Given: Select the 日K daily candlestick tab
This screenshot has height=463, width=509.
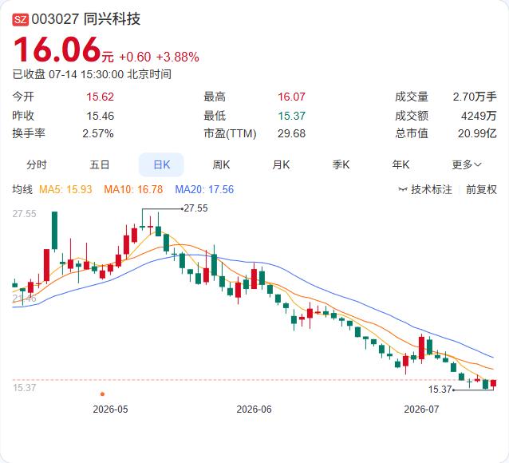Looking at the screenshot, I should click(x=161, y=164).
